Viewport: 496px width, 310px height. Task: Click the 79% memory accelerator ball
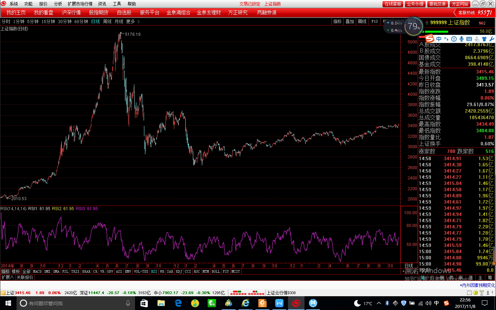click(x=413, y=26)
